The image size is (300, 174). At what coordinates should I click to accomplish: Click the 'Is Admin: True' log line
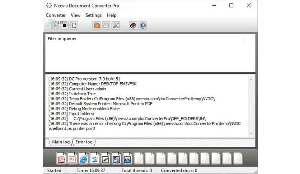click(x=72, y=94)
